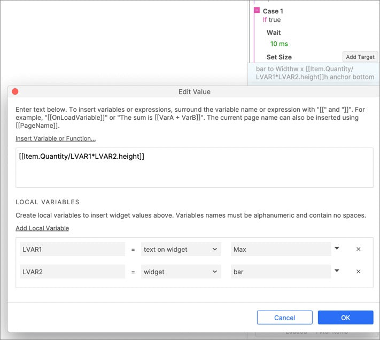The width and height of the screenshot is (380, 340).
Task: Open the 'widget' type dropdown for LVAR2
Action: tap(181, 272)
